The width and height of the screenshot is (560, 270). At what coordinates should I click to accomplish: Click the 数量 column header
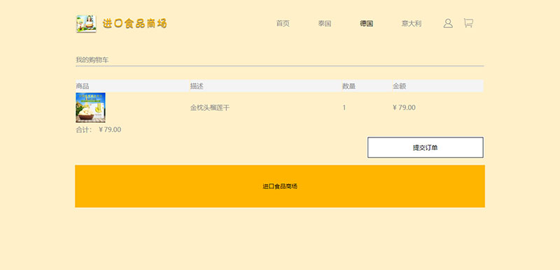(x=349, y=86)
